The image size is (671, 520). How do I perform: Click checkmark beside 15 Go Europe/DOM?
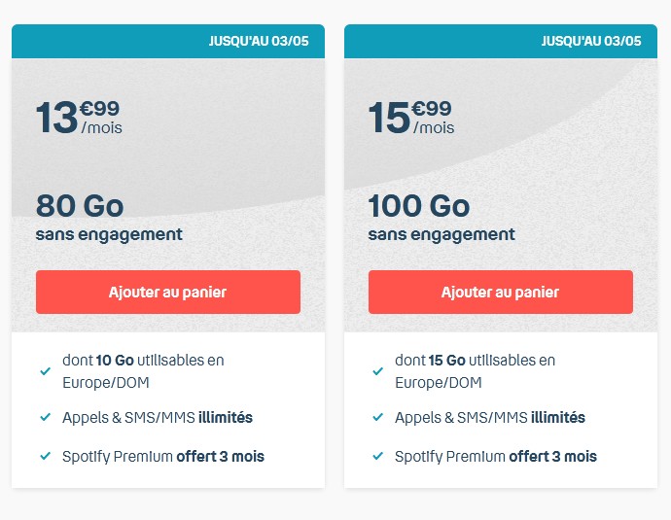[377, 371]
